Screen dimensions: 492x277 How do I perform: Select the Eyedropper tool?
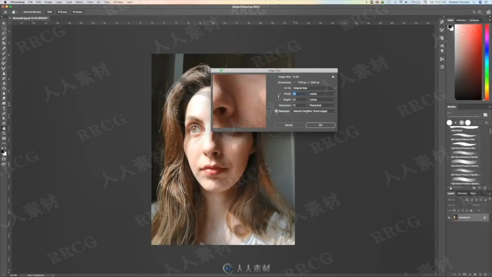pos(4,48)
